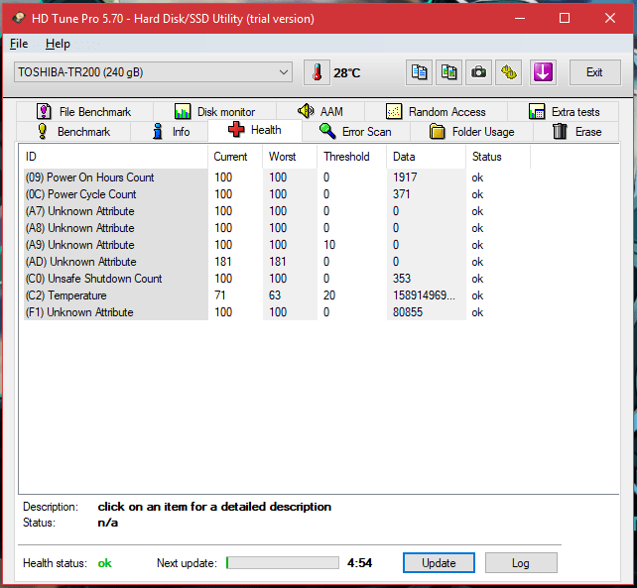Open the AAM tab
The height and width of the screenshot is (588, 637).
(x=320, y=111)
